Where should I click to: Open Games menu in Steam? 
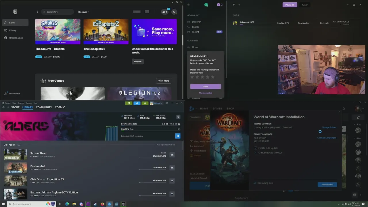pyautogui.click(x=29, y=103)
